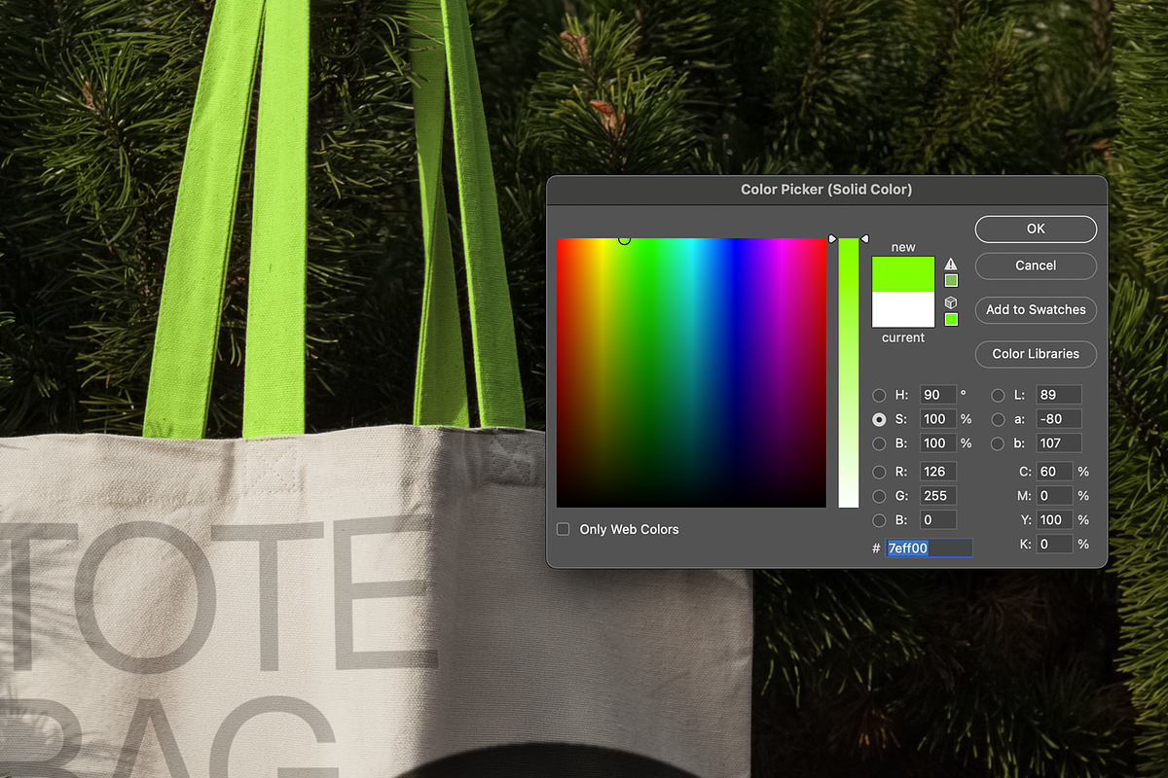Image resolution: width=1168 pixels, height=778 pixels.
Task: Click the magenta M percent field
Action: [x=1055, y=496]
